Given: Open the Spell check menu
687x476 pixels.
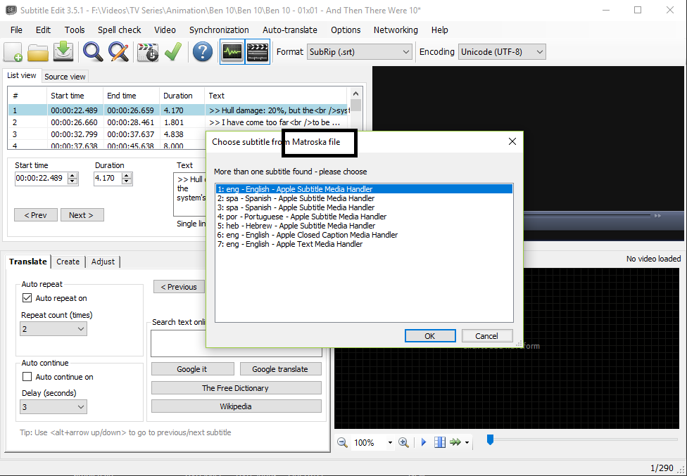Looking at the screenshot, I should click(x=119, y=30).
